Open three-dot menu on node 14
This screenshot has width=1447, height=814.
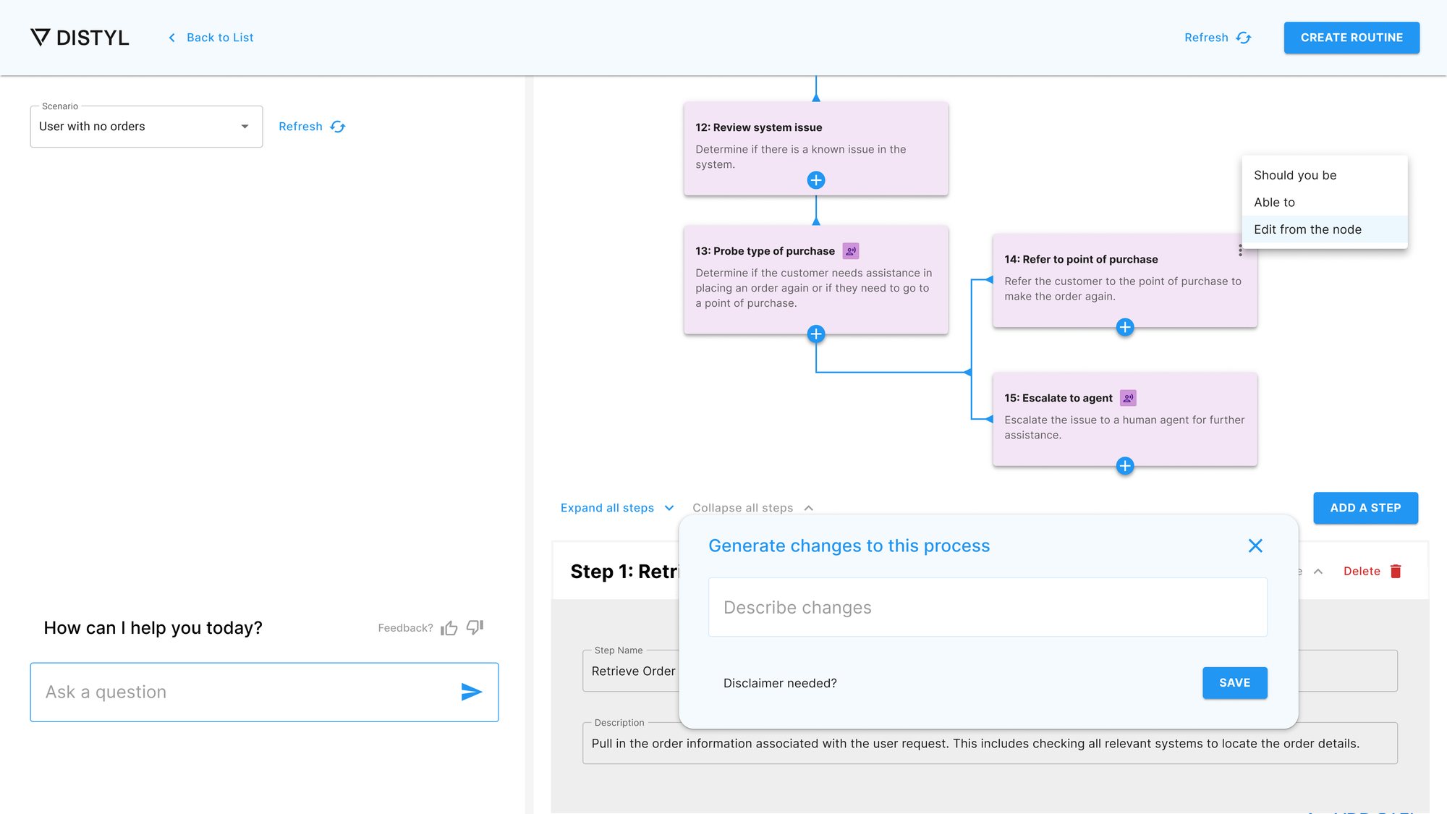(x=1240, y=250)
